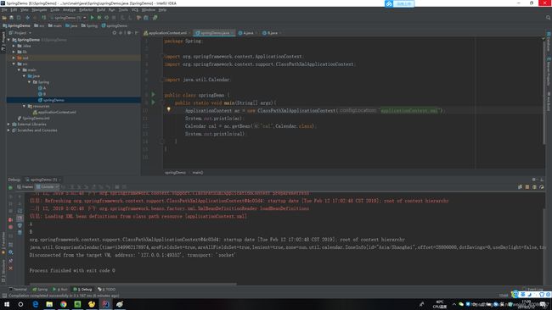Collapse the resources folder
The image size is (552, 310).
(25, 106)
